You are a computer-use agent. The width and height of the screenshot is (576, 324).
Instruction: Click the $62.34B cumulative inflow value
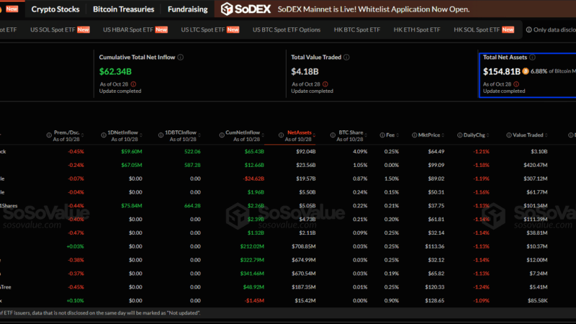[115, 71]
